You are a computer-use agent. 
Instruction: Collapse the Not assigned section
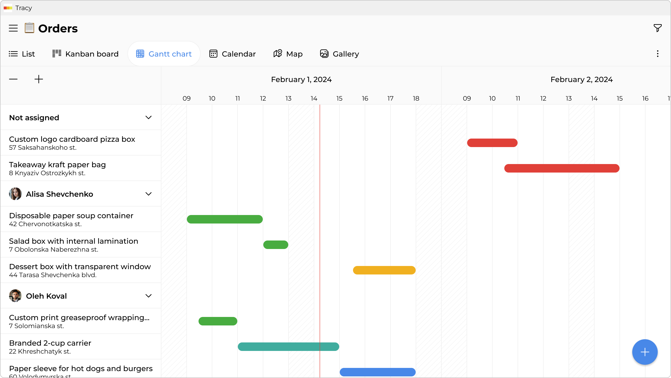pyautogui.click(x=148, y=117)
